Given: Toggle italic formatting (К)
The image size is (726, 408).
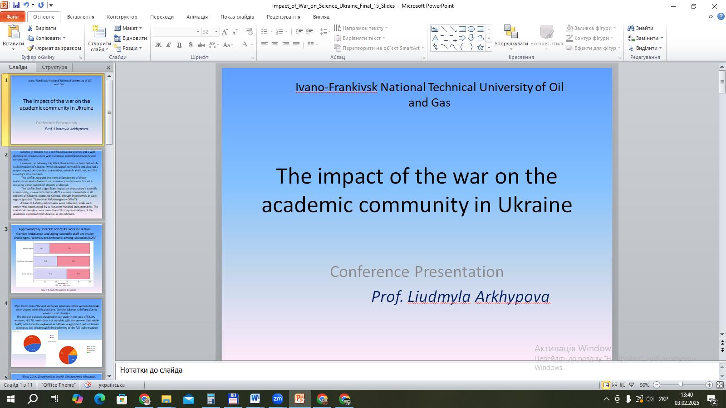Looking at the screenshot, I should click(x=168, y=44).
